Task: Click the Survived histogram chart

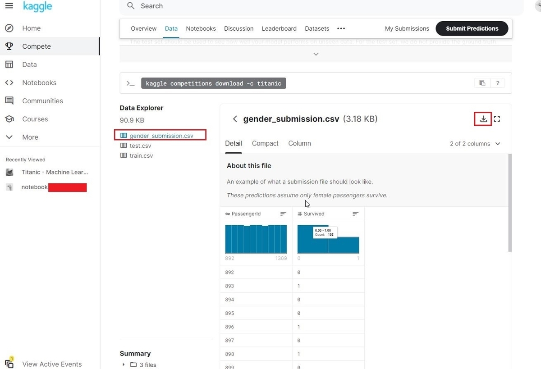Action: click(x=328, y=239)
